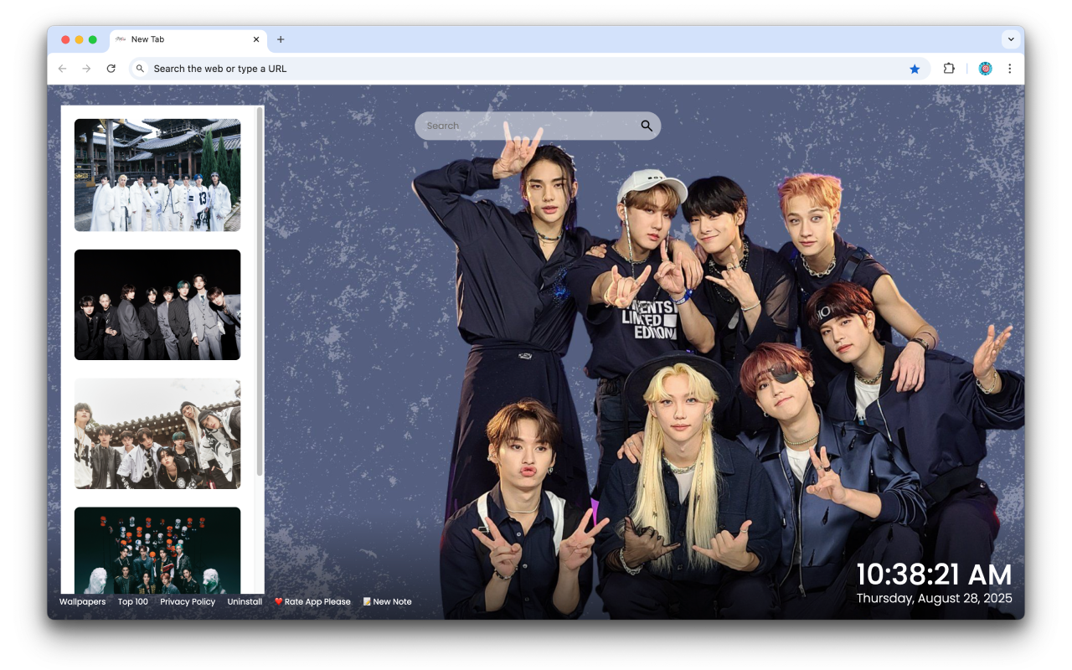Image resolution: width=1072 pixels, height=670 pixels.
Task: View the Privacy Policy
Action: coord(188,601)
